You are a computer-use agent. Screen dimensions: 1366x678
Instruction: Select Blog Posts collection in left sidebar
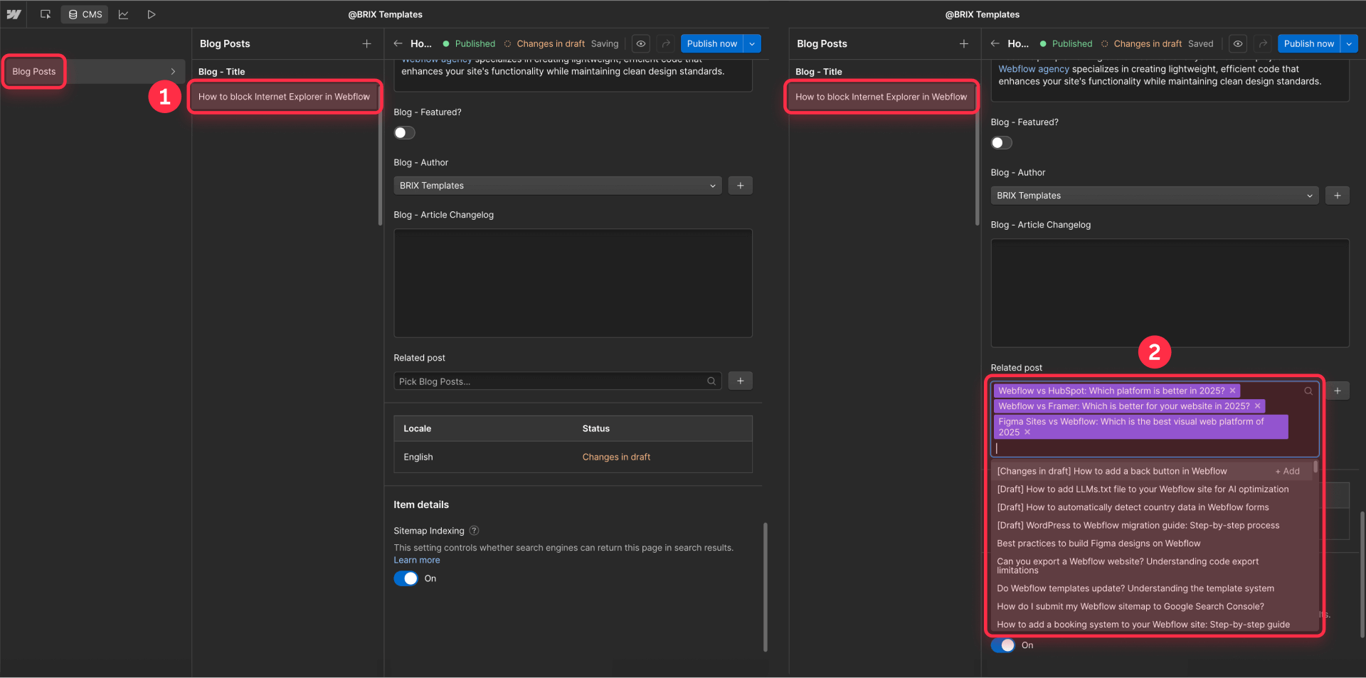click(33, 71)
